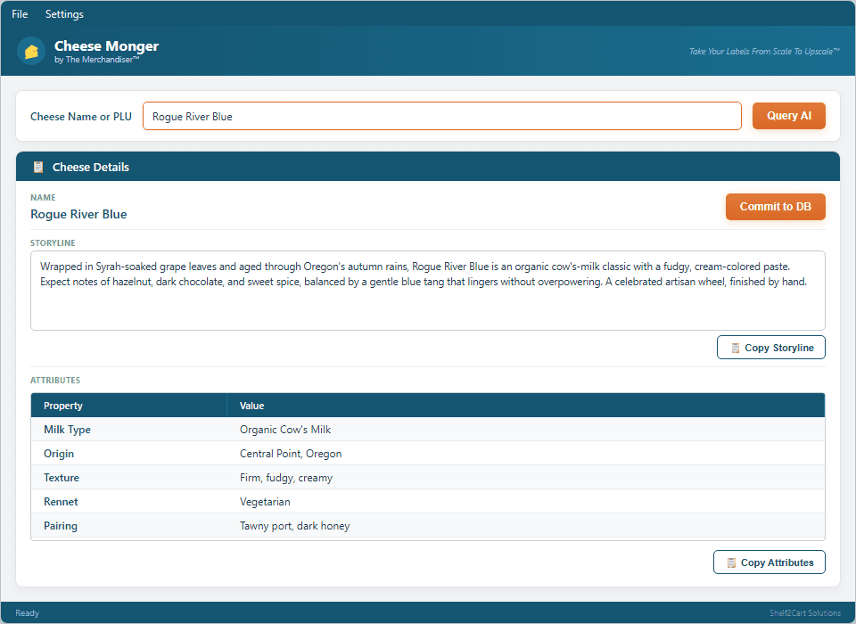Viewport: 856px width, 624px height.
Task: Click the Rogue River Blue name heading
Action: click(x=78, y=214)
